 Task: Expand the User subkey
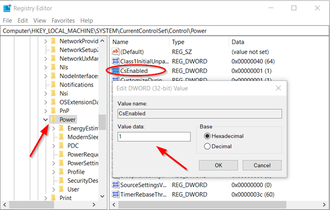coord(53,190)
